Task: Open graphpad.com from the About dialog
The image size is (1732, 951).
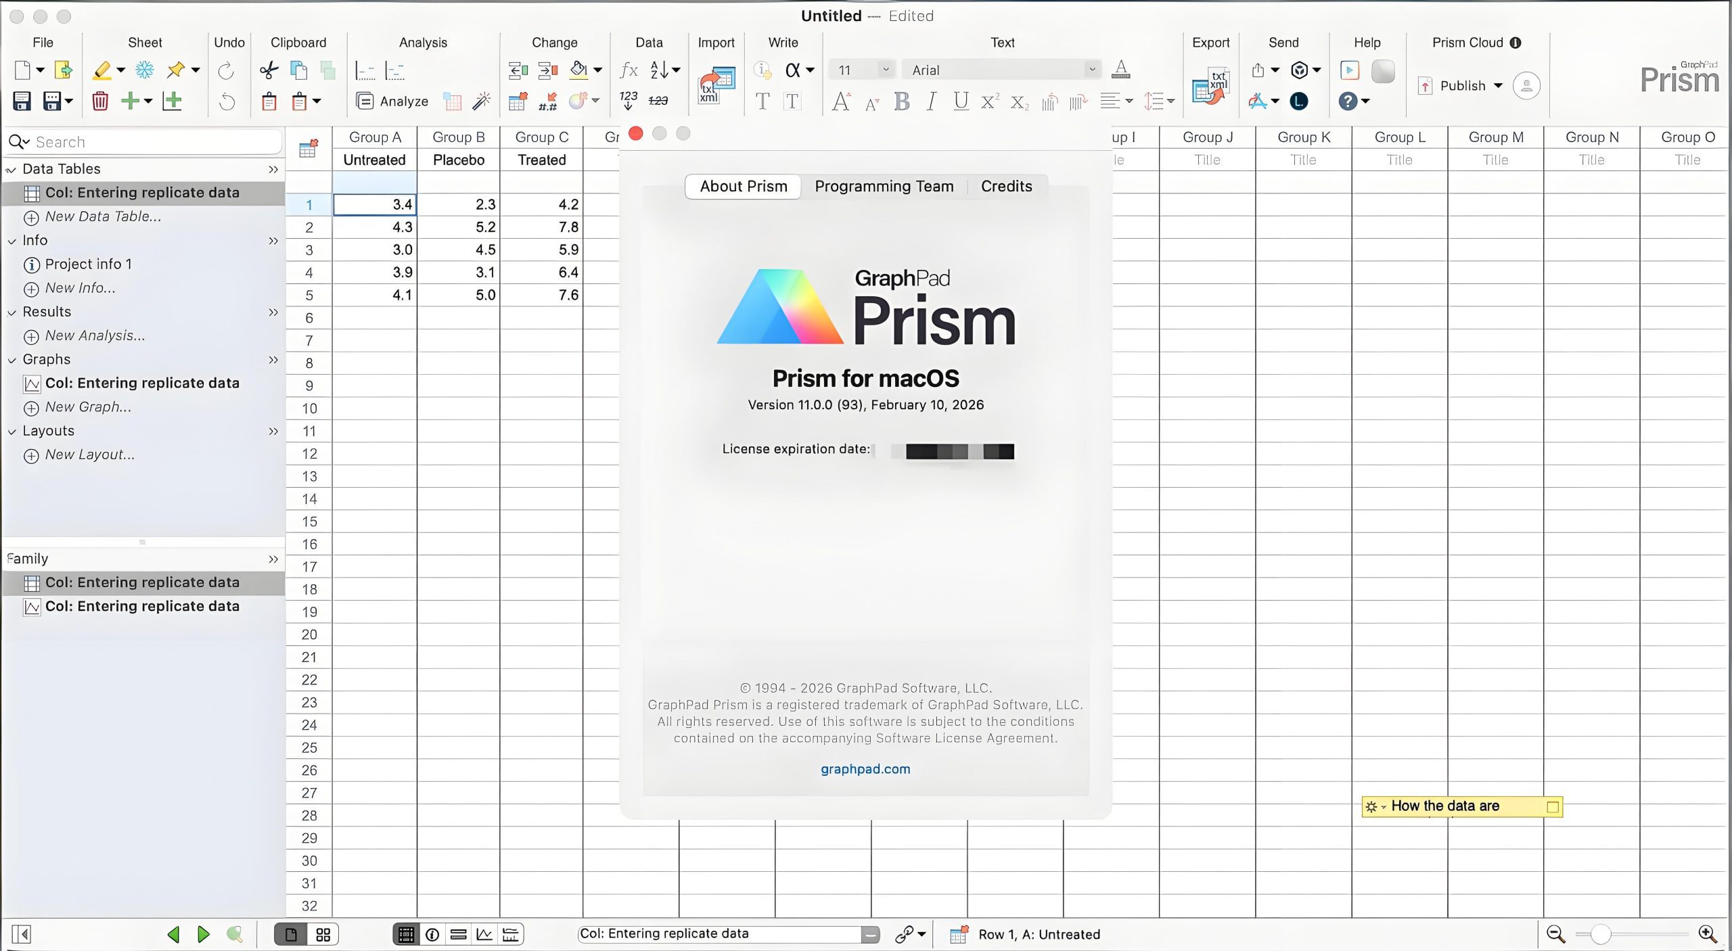Action: pyautogui.click(x=865, y=768)
